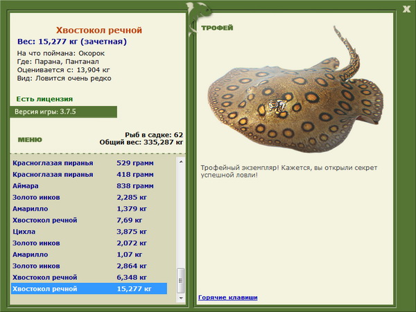Click the scrollbar down arrow in fish list
Screen dimensions: 416x312
(x=181, y=298)
